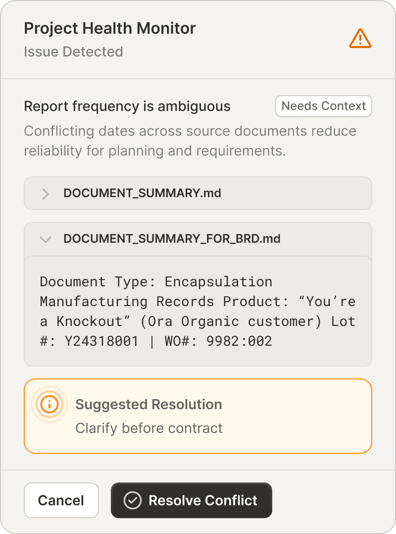Open the DOCUMENT_SUMMARY.md file row
This screenshot has width=396, height=534.
click(x=198, y=193)
